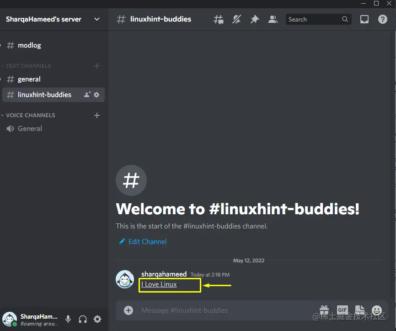Show the member list icon
Image resolution: width=396 pixels, height=331 pixels.
pyautogui.click(x=273, y=20)
